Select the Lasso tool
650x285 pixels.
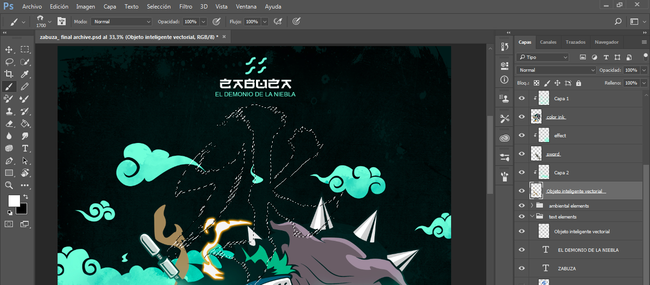(x=9, y=62)
